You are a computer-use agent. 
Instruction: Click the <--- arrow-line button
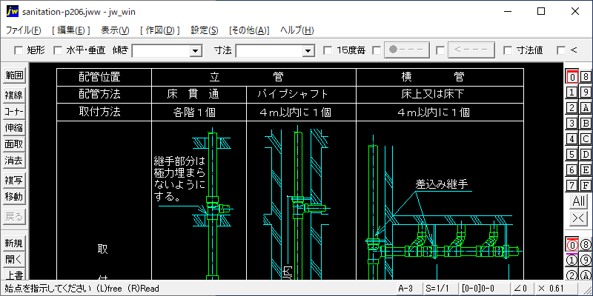click(471, 50)
